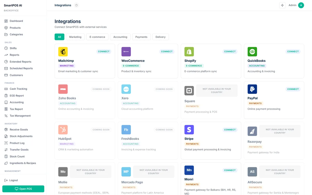Click the Stripe logo
The image size is (312, 195).
[x=189, y=130]
